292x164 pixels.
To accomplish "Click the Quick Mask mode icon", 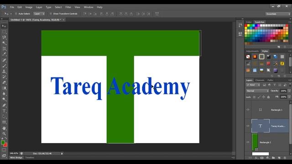I will tap(4, 150).
